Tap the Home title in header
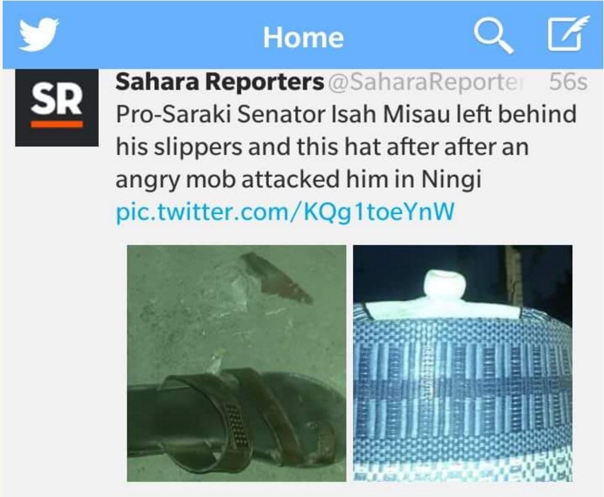The height and width of the screenshot is (497, 604). coord(304,37)
